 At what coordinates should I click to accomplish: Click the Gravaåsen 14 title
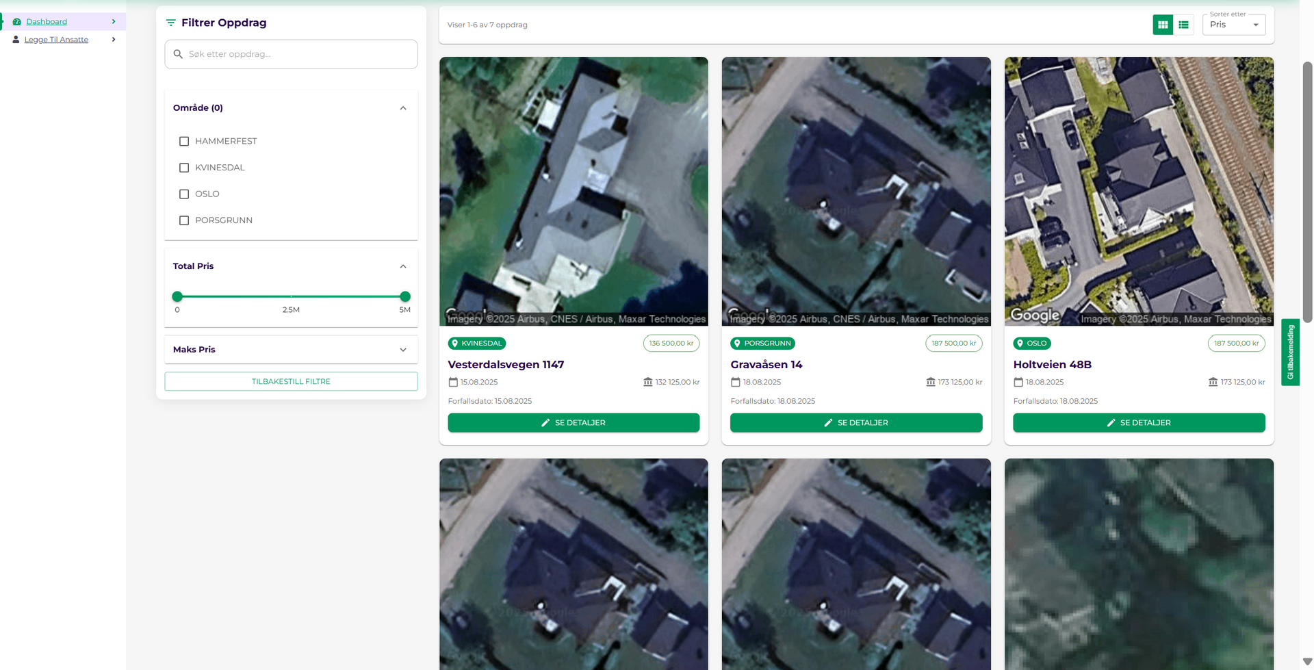[766, 365]
